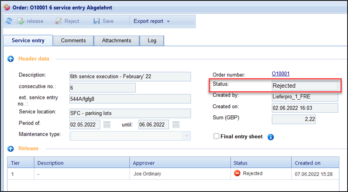Viewport: 348px width, 192px height.
Task: Collapse the Release section arrow
Action: click(x=11, y=149)
